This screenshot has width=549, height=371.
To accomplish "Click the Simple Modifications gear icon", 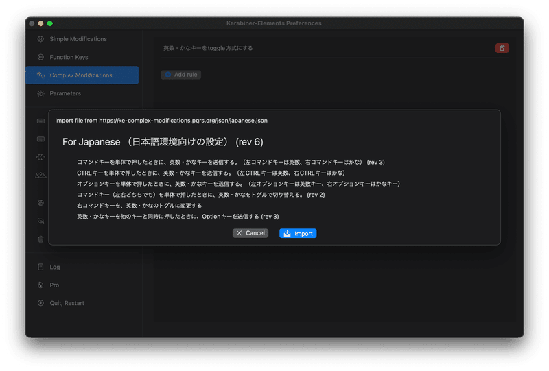I will click(40, 39).
